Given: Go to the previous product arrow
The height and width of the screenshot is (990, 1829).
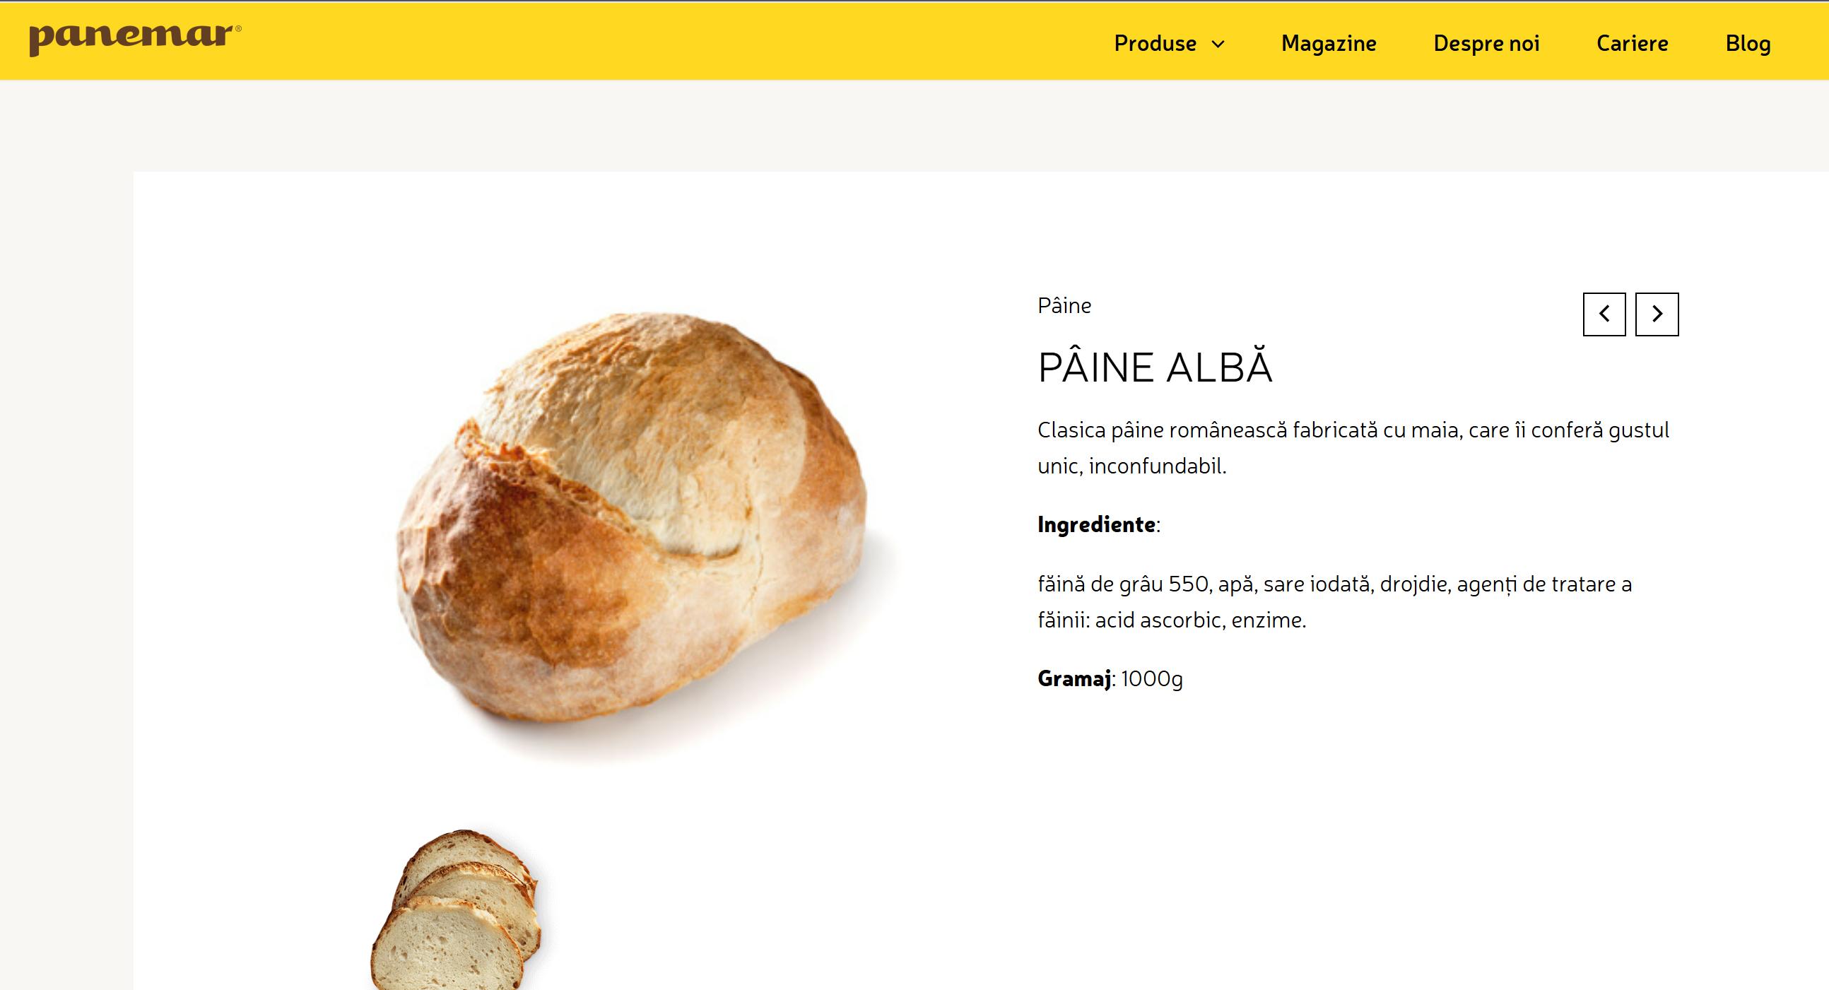Looking at the screenshot, I should click(1604, 314).
